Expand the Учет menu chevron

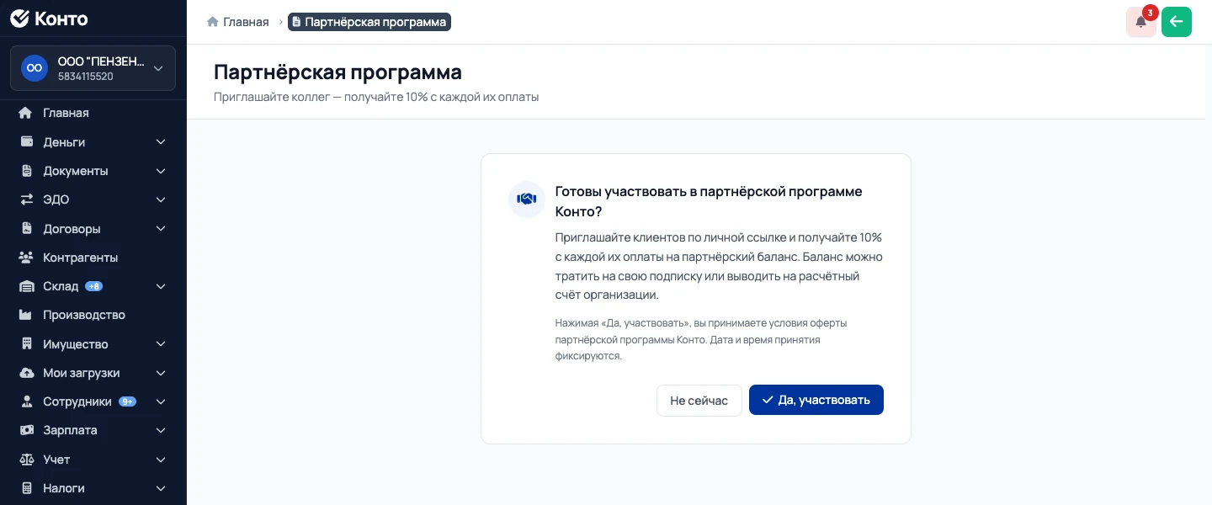(161, 460)
